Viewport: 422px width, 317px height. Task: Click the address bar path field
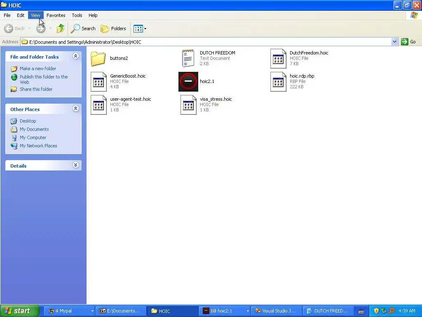[x=206, y=42]
